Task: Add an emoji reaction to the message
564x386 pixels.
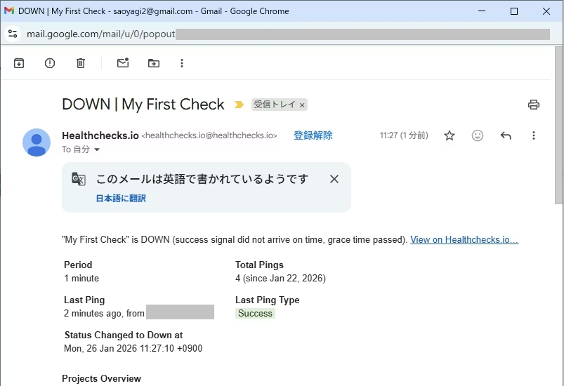Action: (478, 135)
